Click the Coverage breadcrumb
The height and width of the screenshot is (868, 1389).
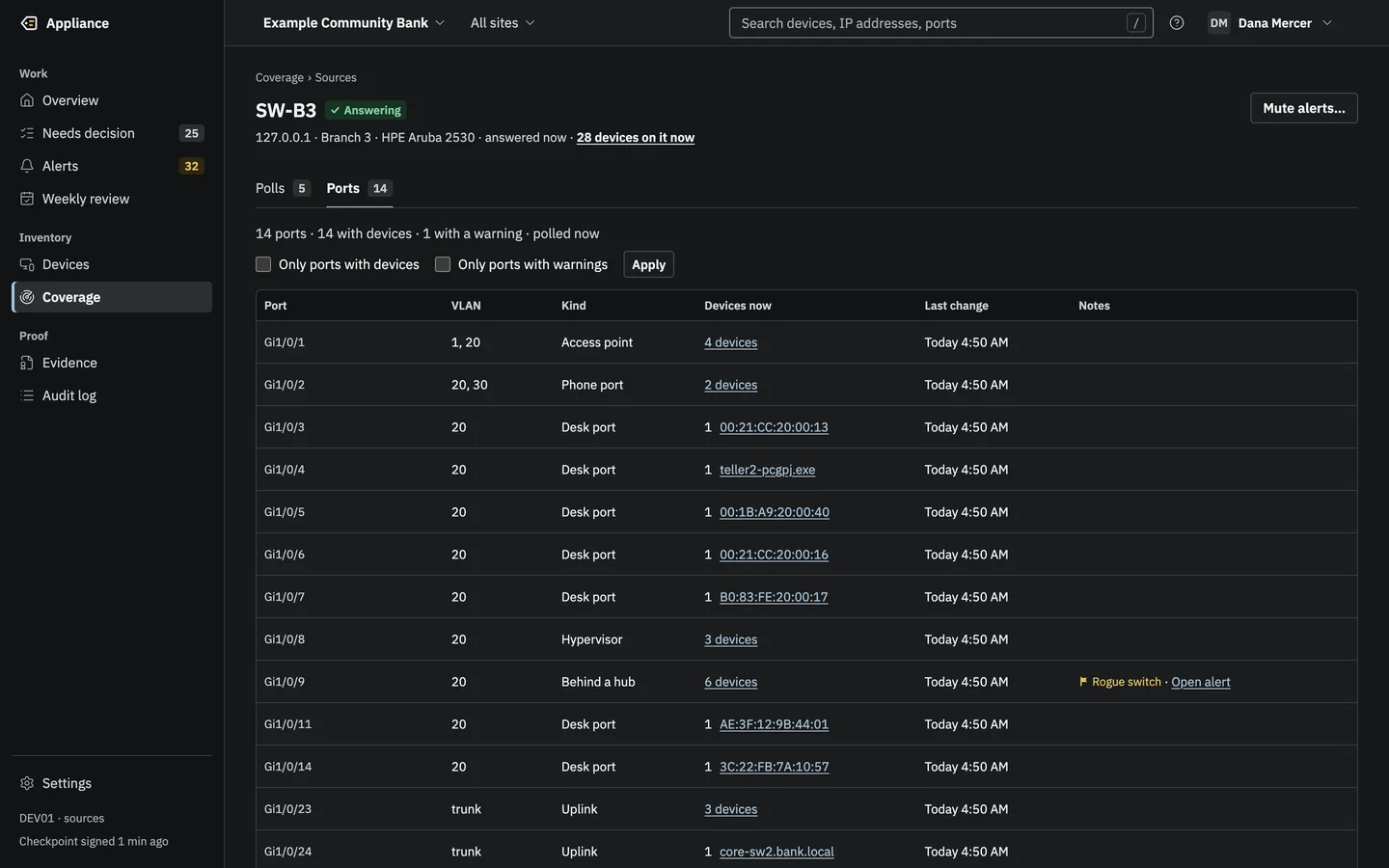pyautogui.click(x=280, y=78)
